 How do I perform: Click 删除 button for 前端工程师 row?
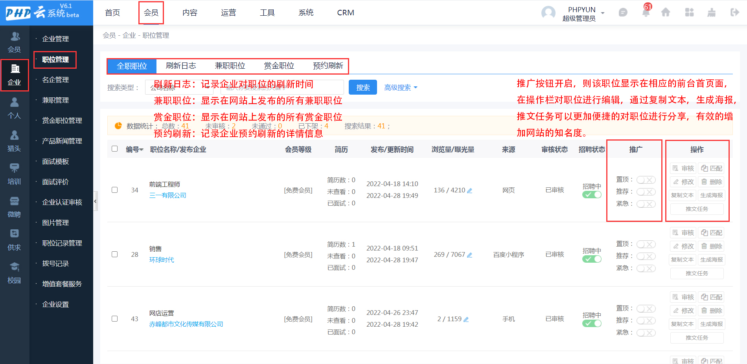pos(711,182)
